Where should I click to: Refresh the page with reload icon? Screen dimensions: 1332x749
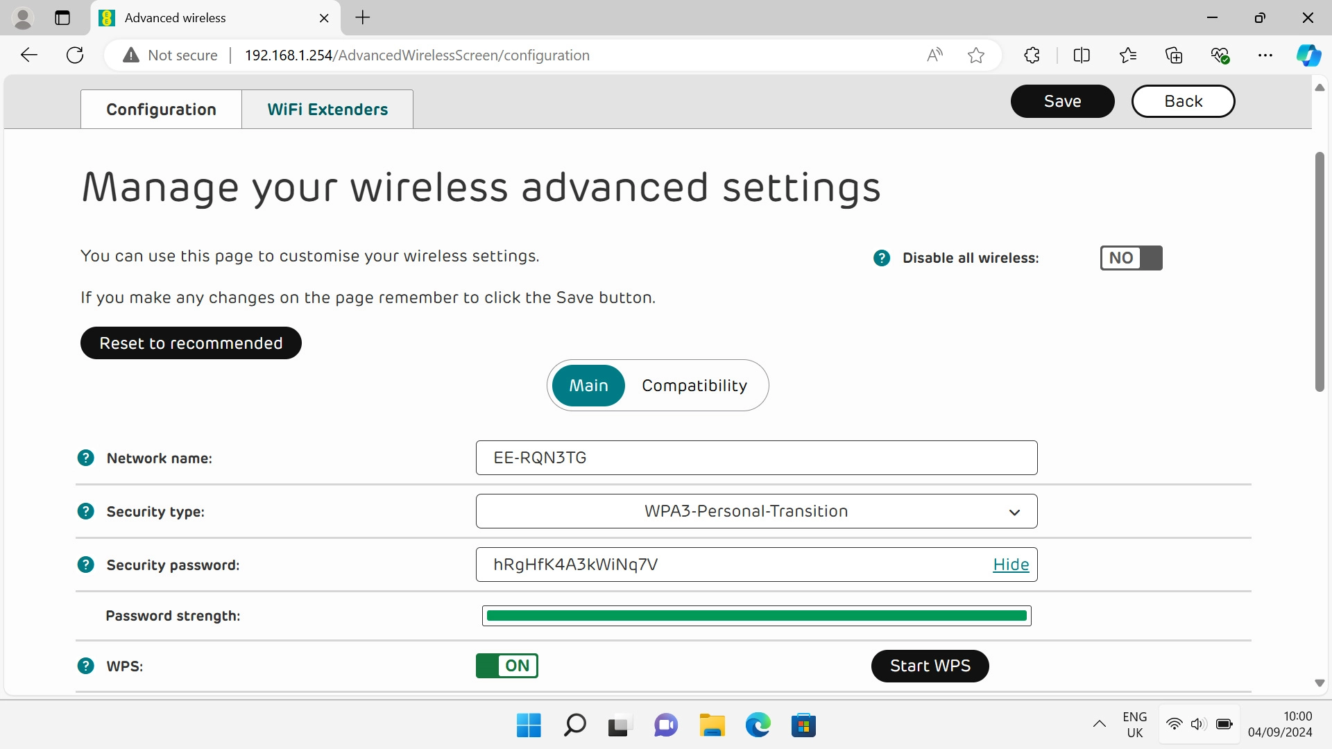click(75, 55)
